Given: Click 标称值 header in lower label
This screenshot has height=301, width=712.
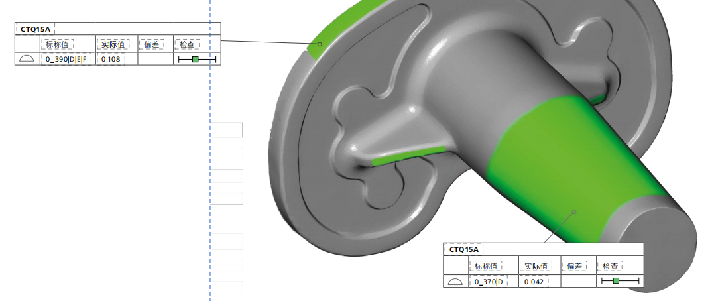Looking at the screenshot, I should (x=486, y=266).
